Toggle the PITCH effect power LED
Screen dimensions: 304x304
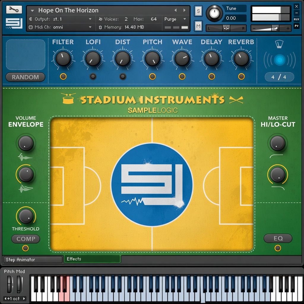152,76
